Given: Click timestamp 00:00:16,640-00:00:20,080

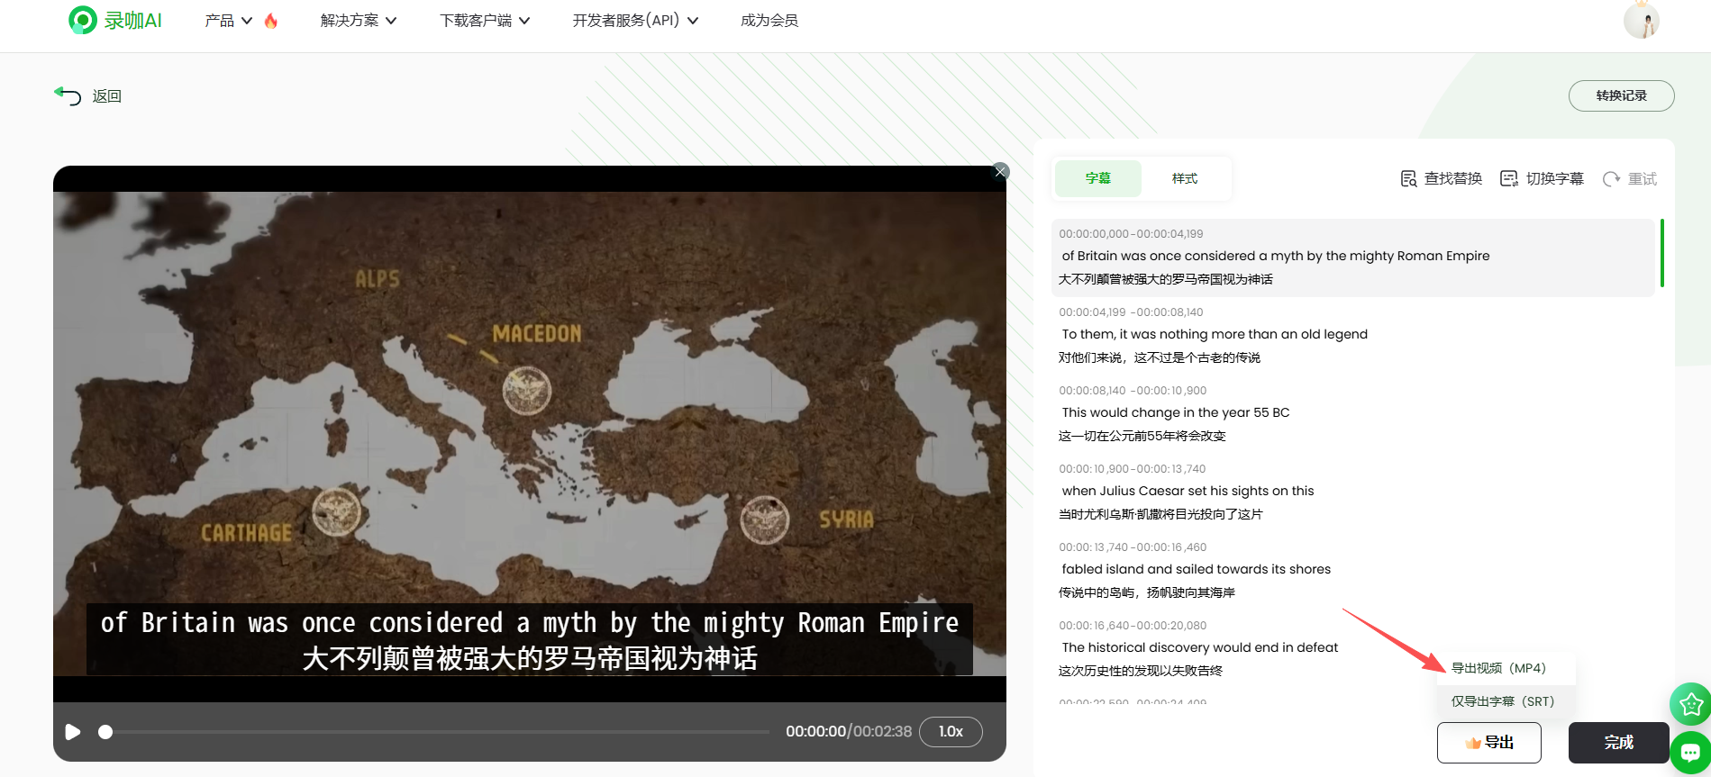Looking at the screenshot, I should coord(1133,625).
